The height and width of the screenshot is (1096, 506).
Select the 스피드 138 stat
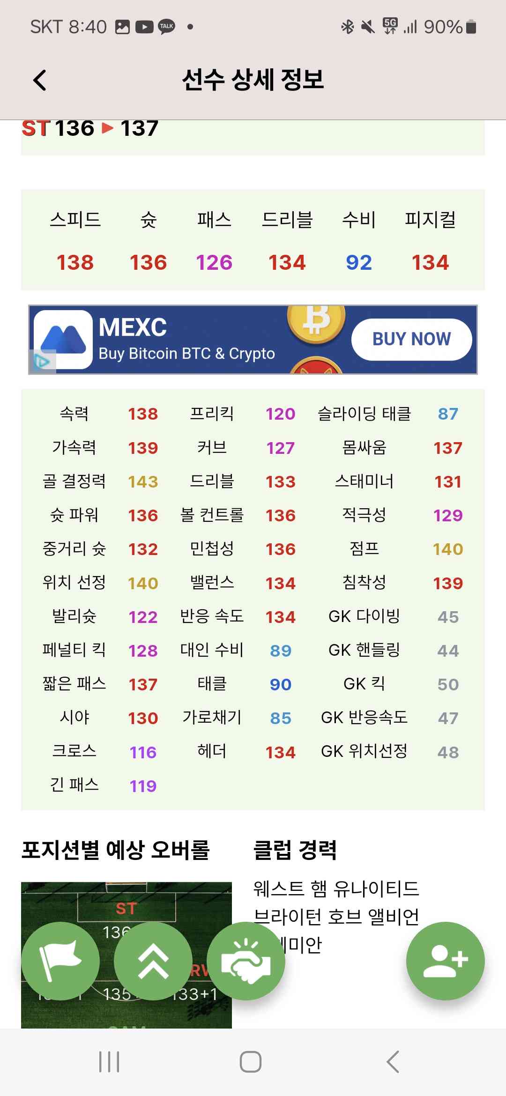tap(75, 241)
